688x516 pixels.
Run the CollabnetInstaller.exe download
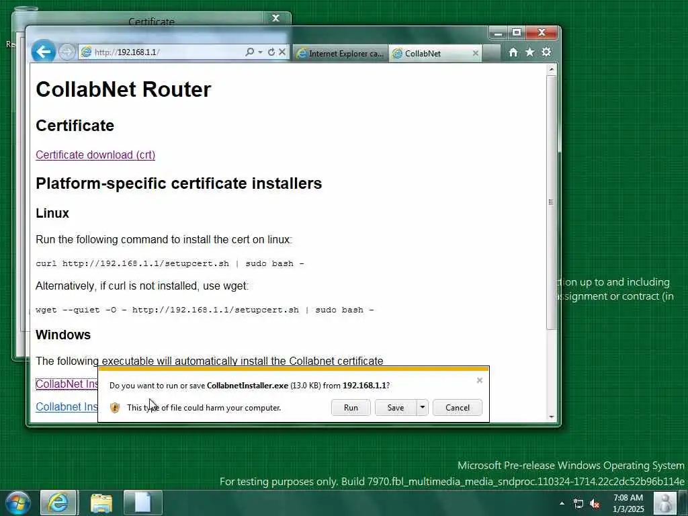[351, 408]
